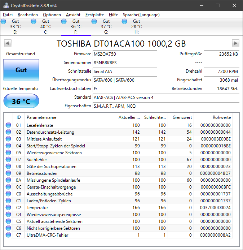Go to next disk with right arrow
This screenshot has width=243, height=250.
[x=235, y=43]
